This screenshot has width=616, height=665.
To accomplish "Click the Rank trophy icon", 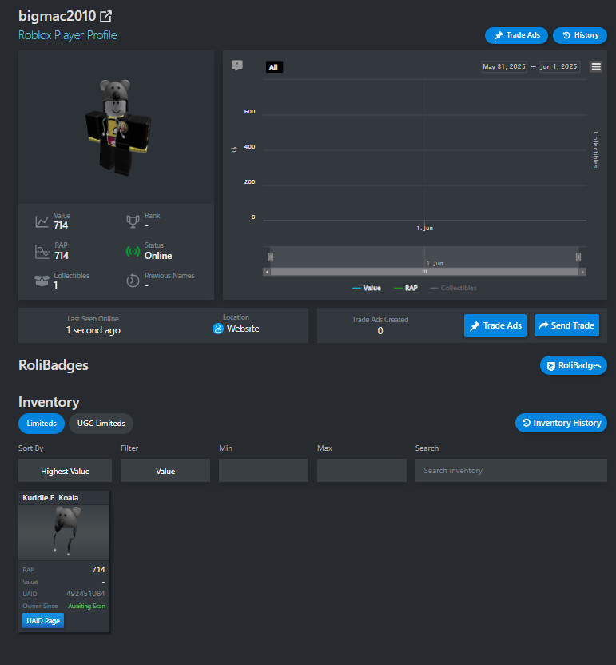I will 133,221.
